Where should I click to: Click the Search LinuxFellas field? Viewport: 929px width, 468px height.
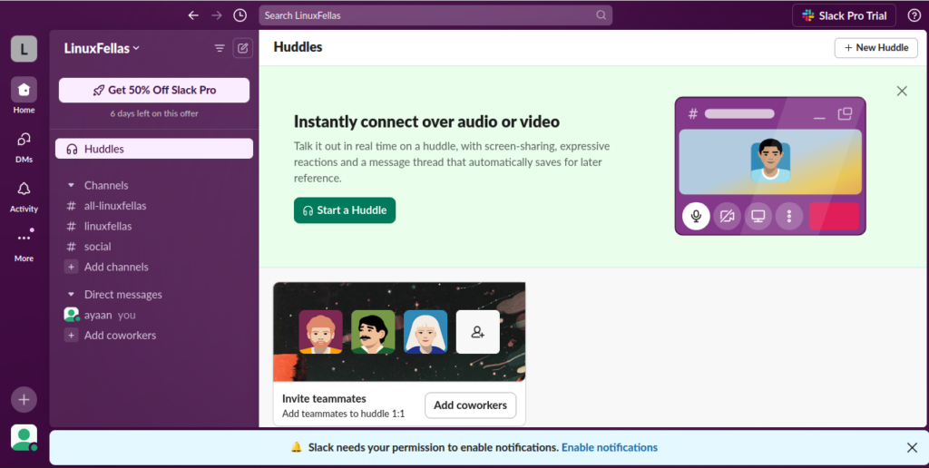(x=426, y=15)
